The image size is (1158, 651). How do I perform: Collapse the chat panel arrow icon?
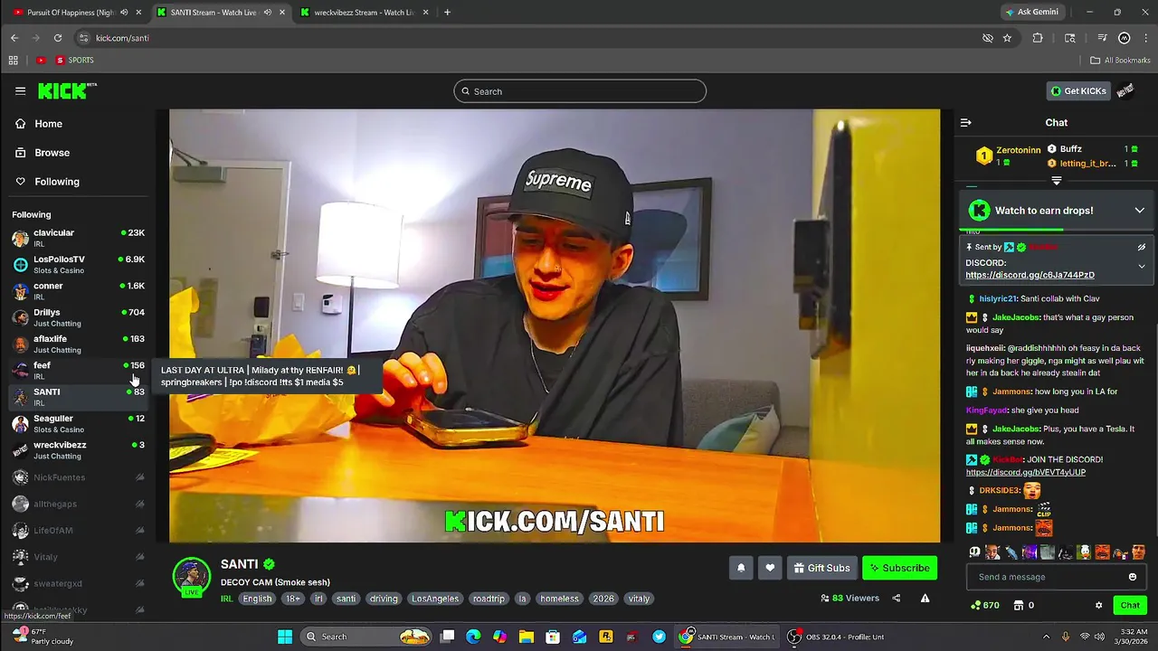coord(965,123)
